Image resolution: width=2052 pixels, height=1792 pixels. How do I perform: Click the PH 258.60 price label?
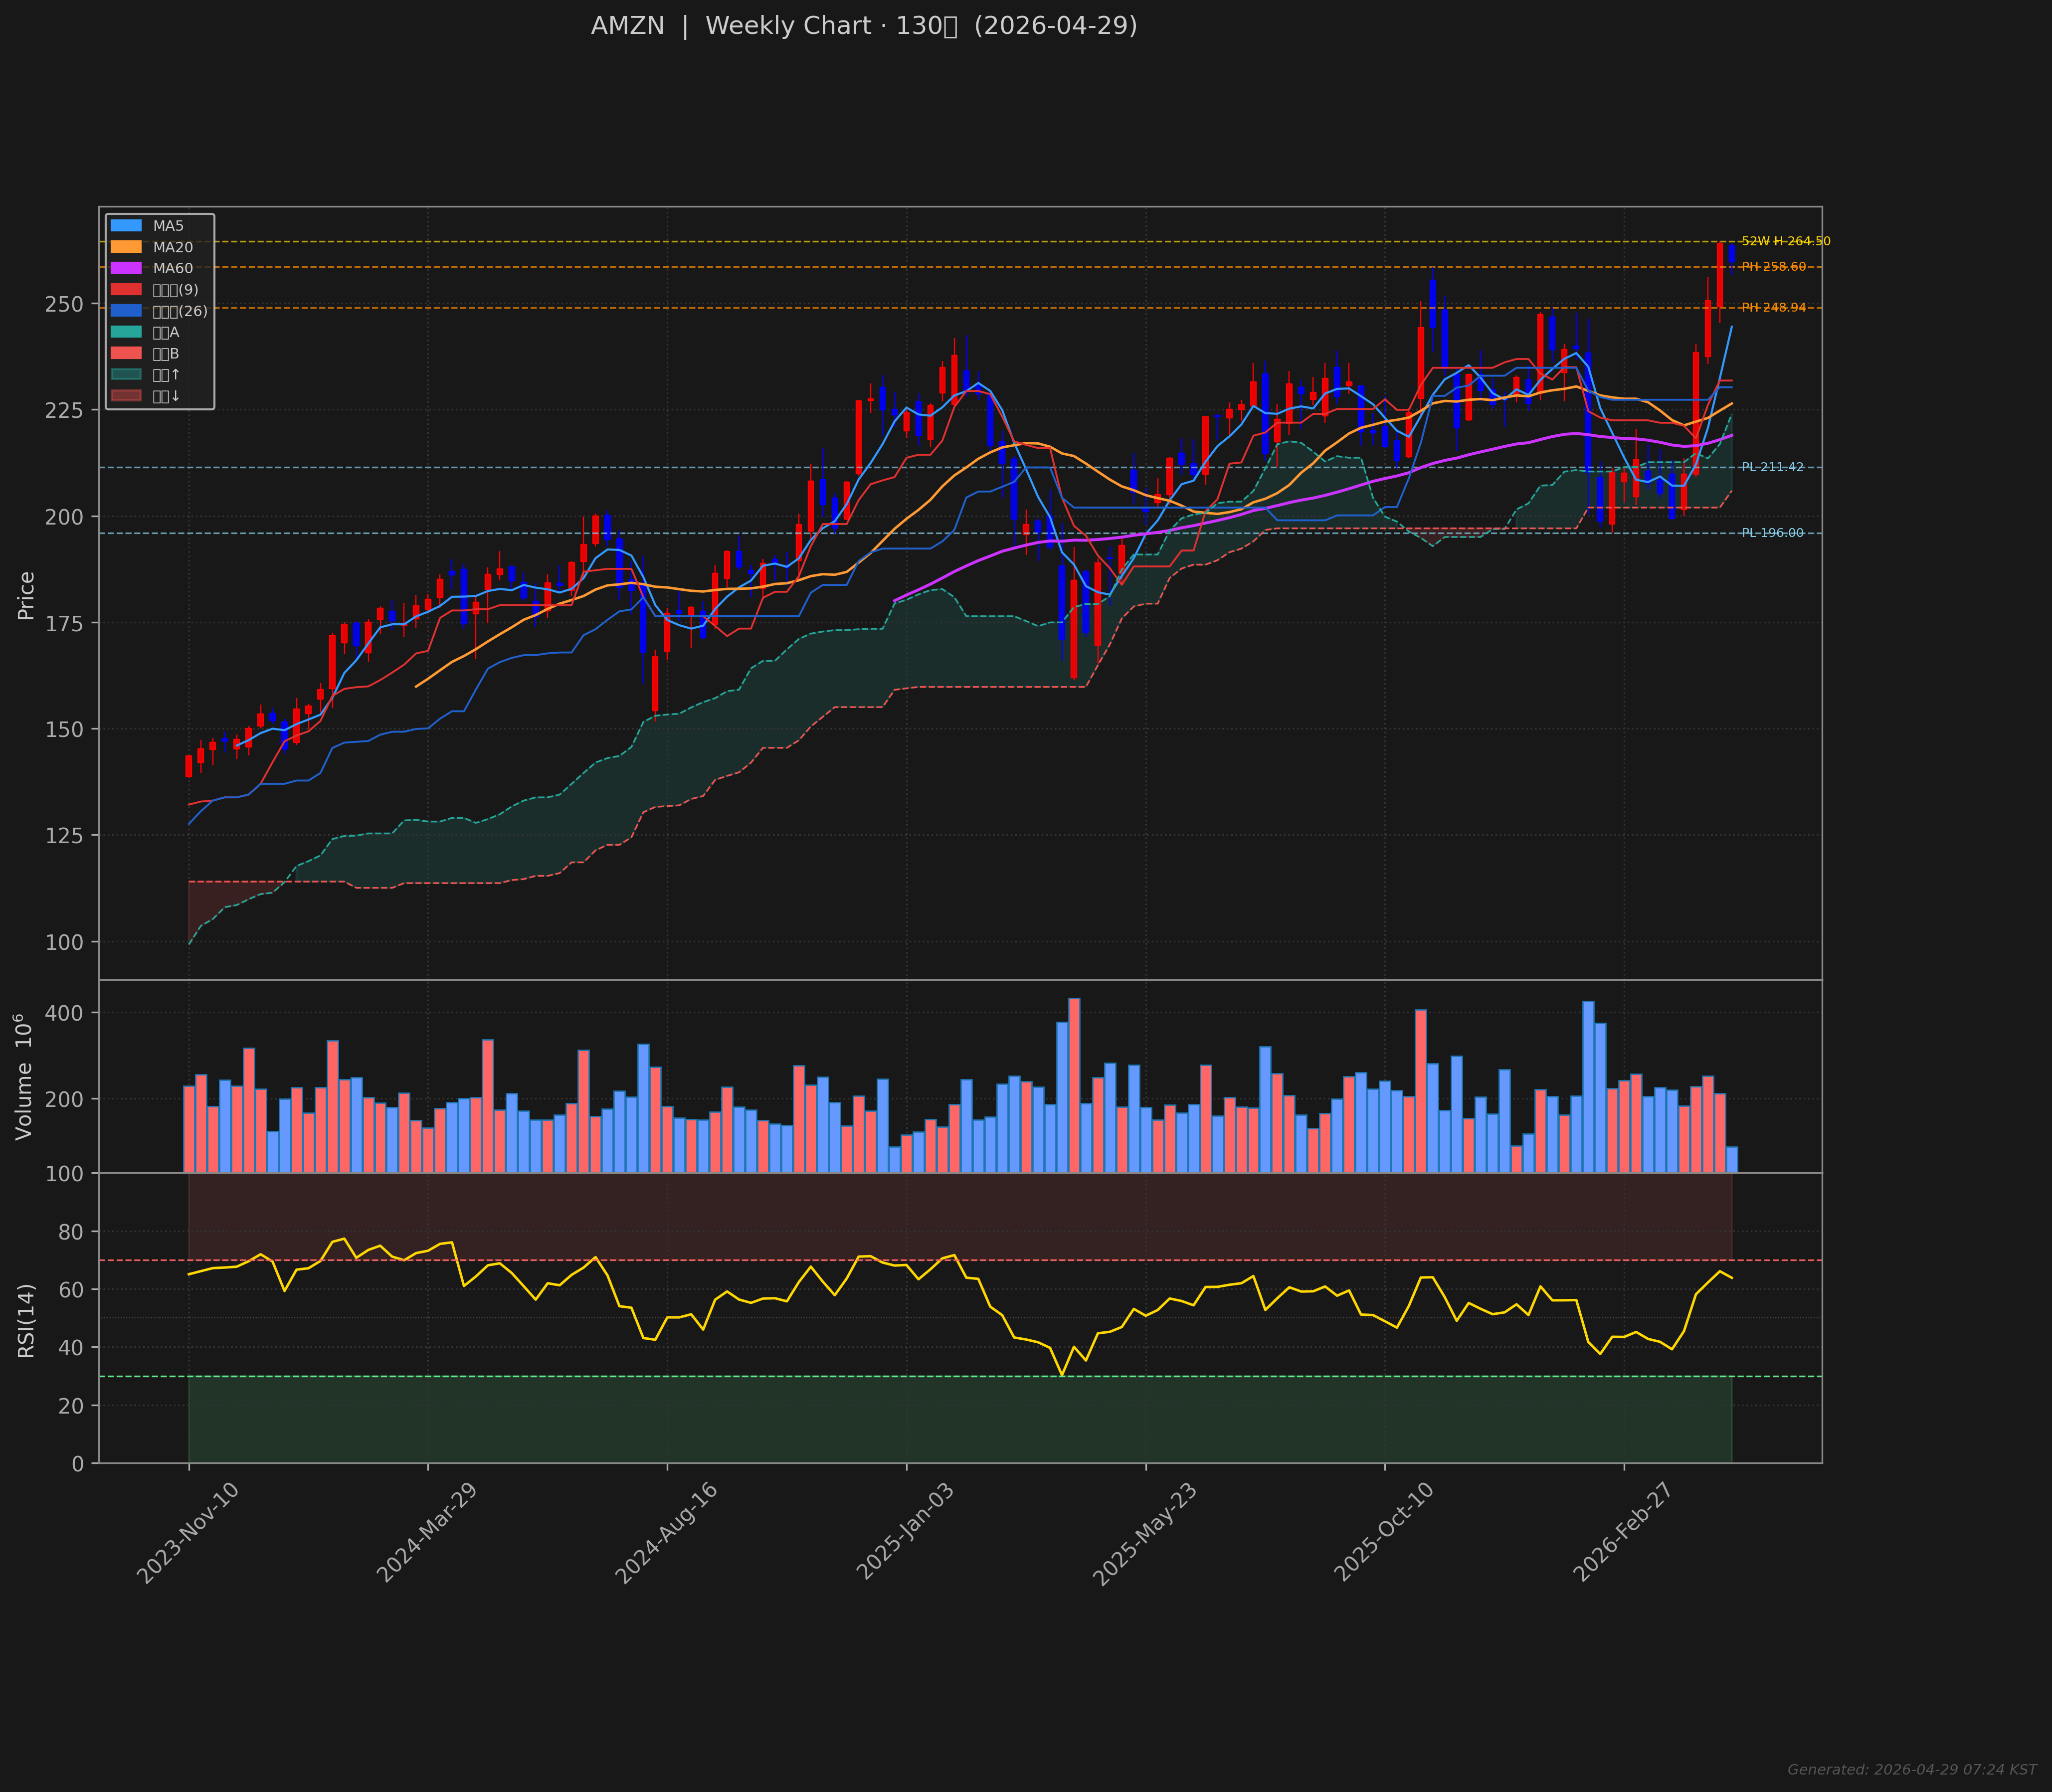(1773, 267)
